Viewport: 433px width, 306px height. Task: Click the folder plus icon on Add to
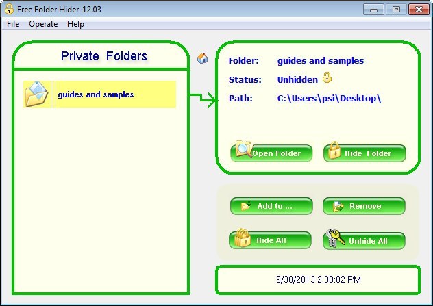(x=246, y=206)
